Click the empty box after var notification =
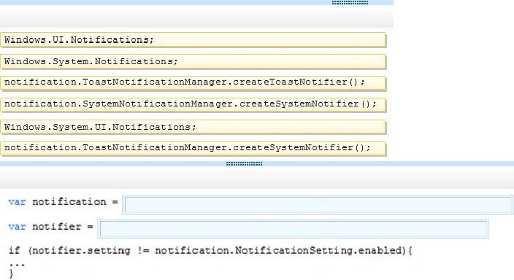Viewport: 514px width, 280px height. 318,205
